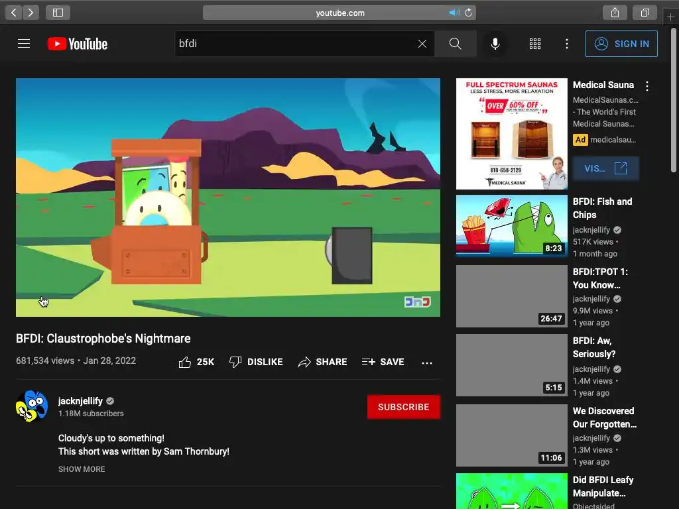Open the Medical Sauna ad title
This screenshot has height=509, width=679.
coord(603,85)
